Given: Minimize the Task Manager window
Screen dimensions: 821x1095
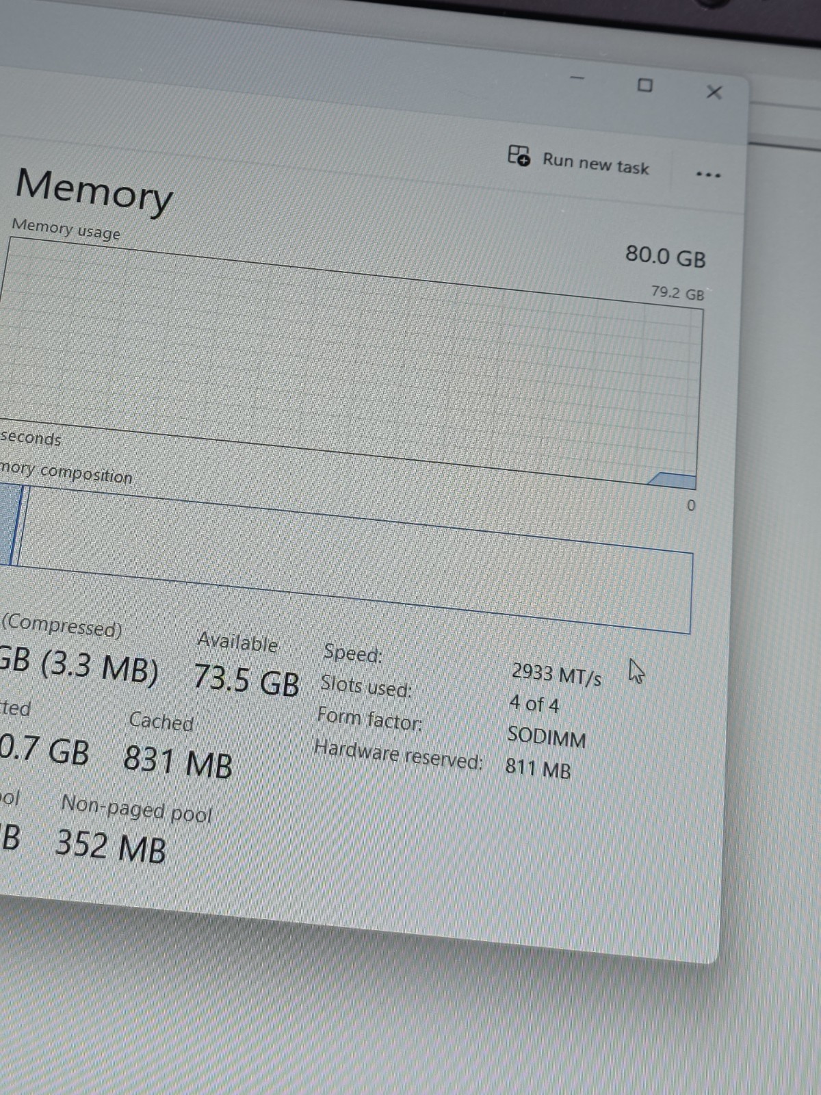Looking at the screenshot, I should [578, 78].
